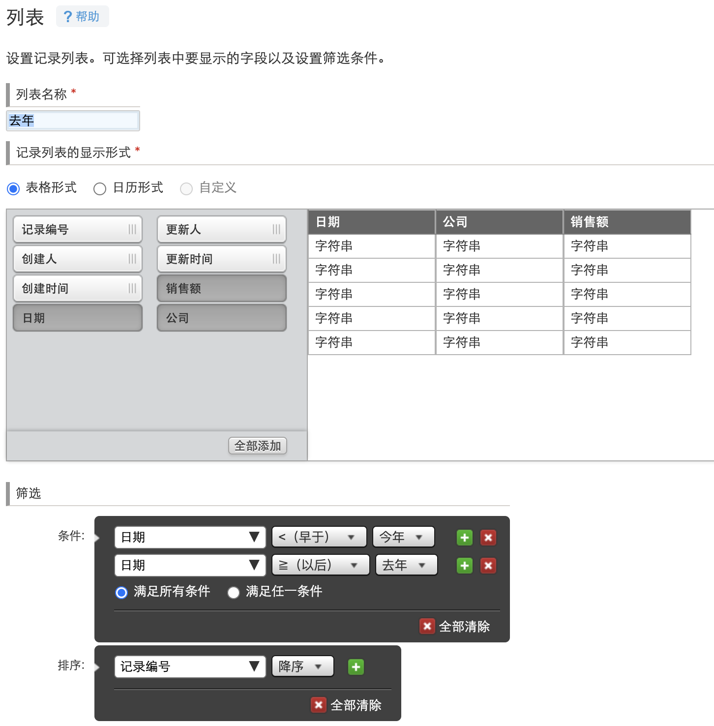This screenshot has width=714, height=726.
Task: Click 全部清除 in the conditions panel
Action: (x=455, y=626)
